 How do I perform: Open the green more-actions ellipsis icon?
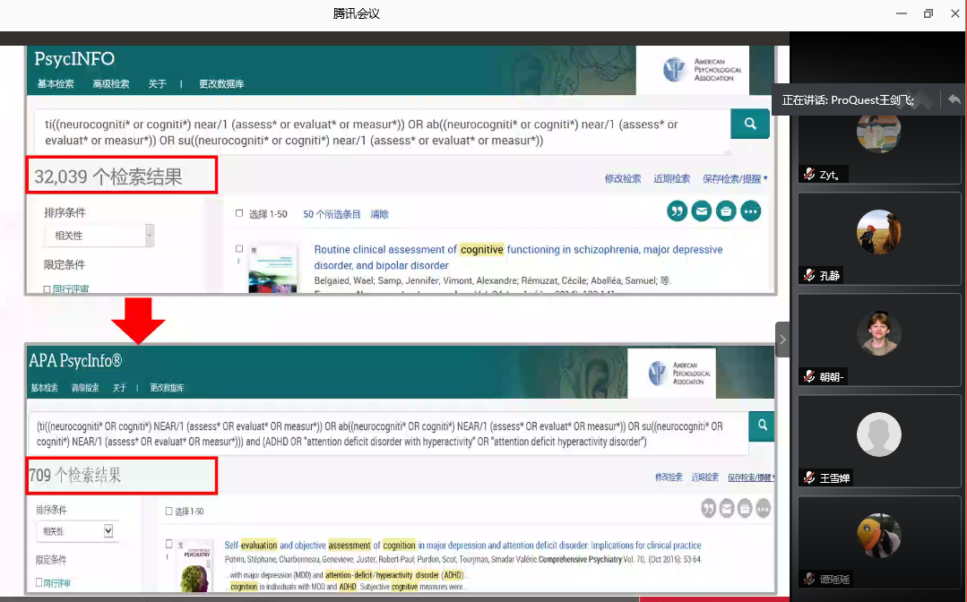(750, 211)
